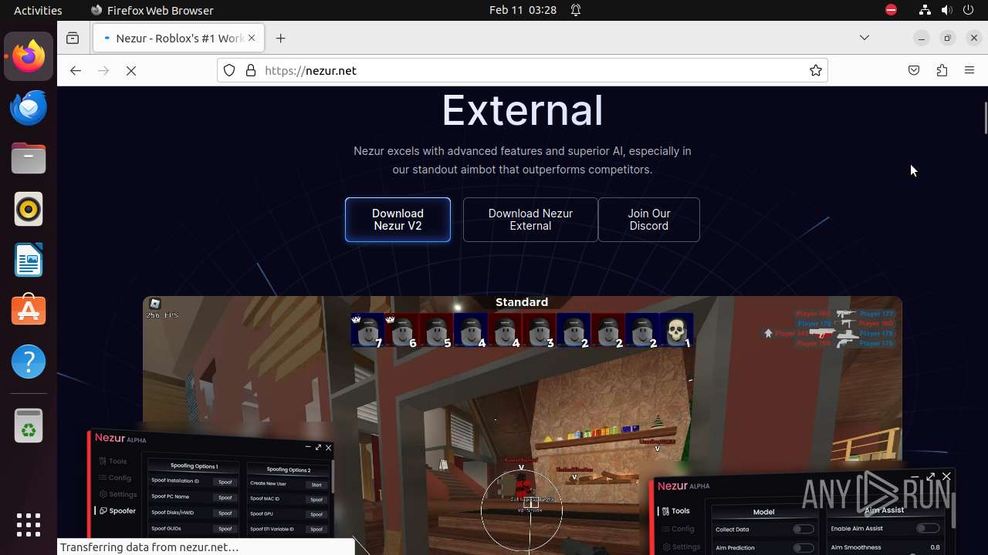Minimize the Firefox window
The width and height of the screenshot is (988, 555).
(x=921, y=38)
